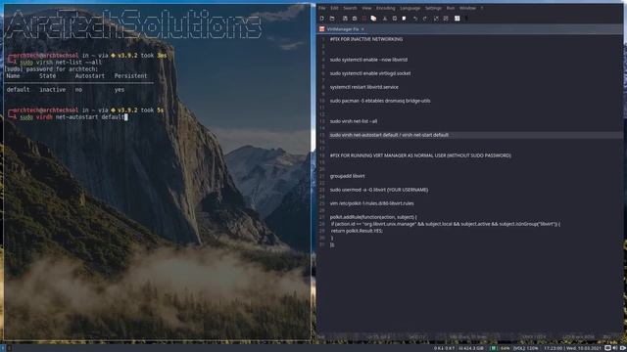627x352 pixels.
Task: Create a new document with the New toolbar icon
Action: click(322, 19)
